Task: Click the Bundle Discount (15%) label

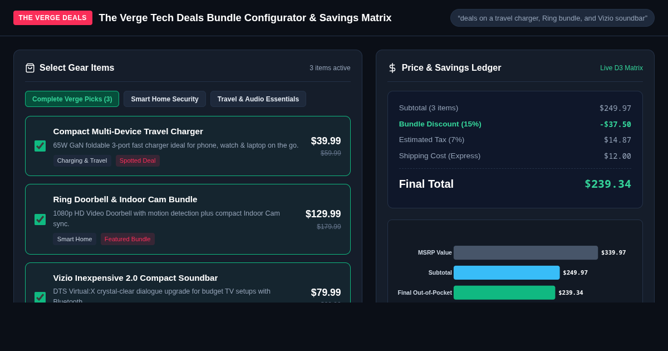Action: [x=440, y=124]
